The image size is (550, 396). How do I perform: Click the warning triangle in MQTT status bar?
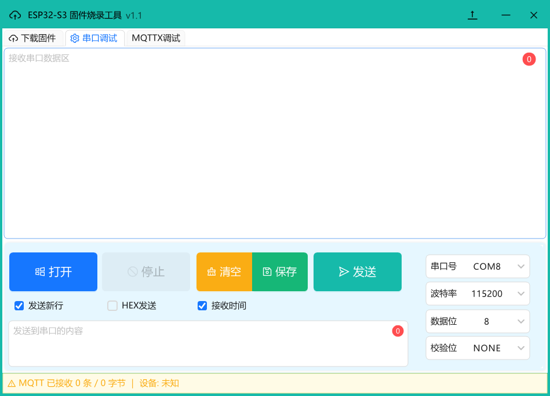tap(12, 383)
